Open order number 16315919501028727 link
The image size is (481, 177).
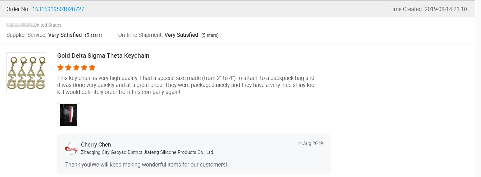point(58,9)
